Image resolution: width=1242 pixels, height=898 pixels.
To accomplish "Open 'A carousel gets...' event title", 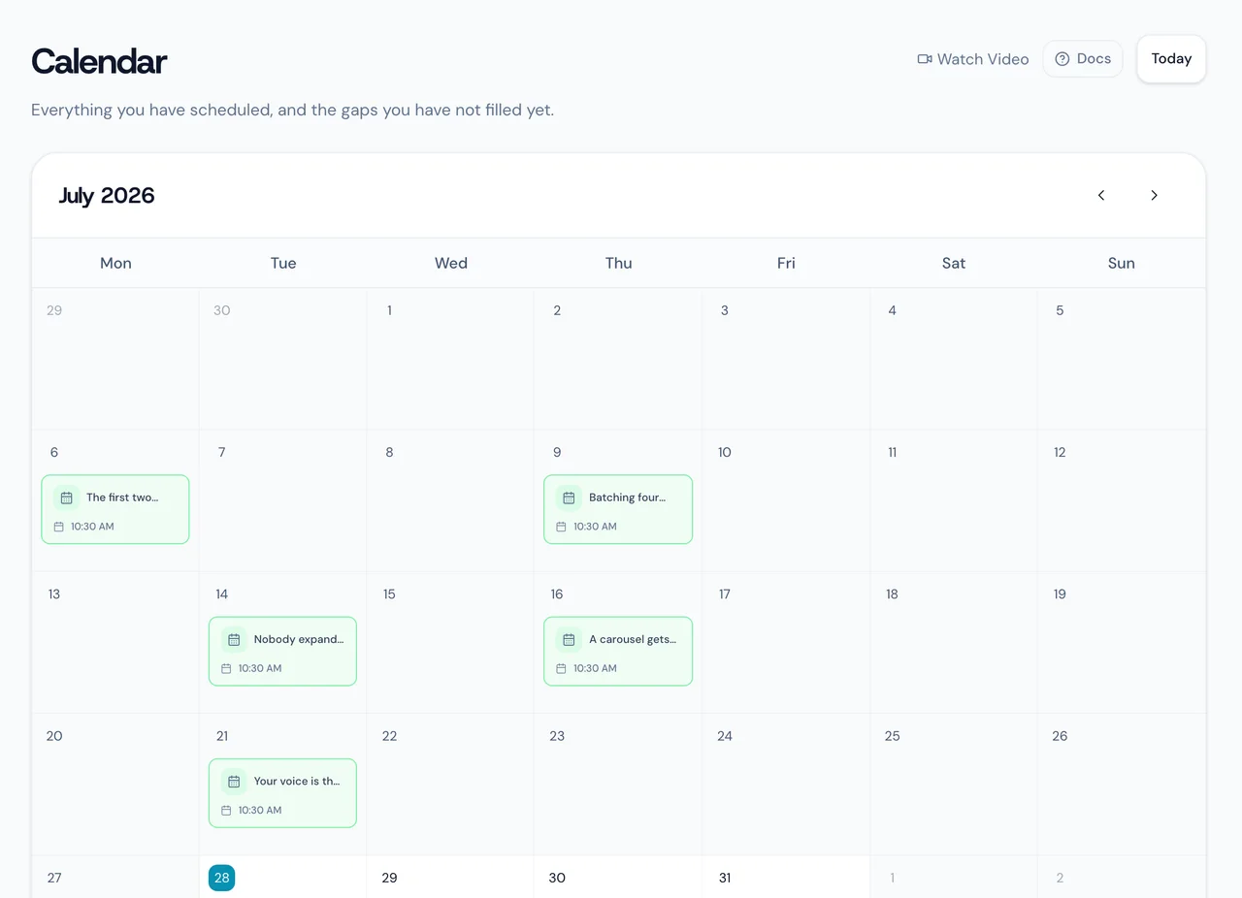I will [634, 639].
